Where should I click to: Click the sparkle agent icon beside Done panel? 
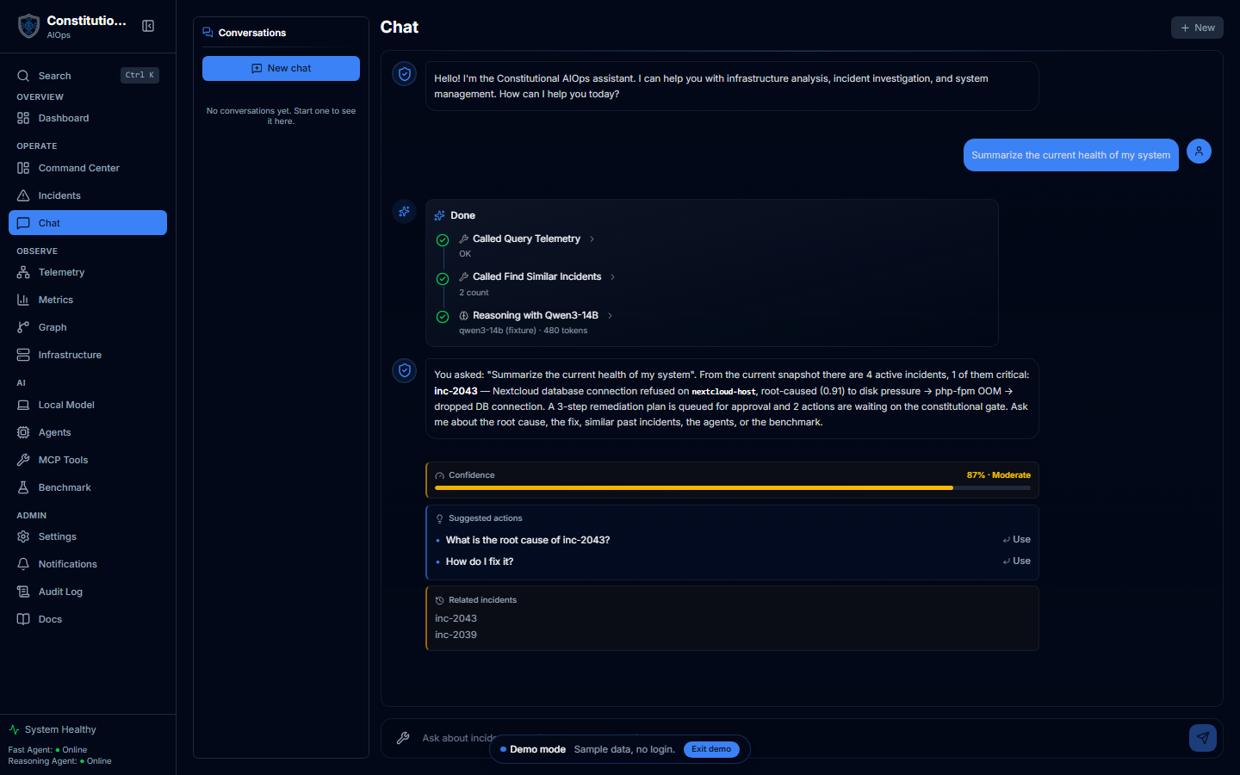[405, 212]
